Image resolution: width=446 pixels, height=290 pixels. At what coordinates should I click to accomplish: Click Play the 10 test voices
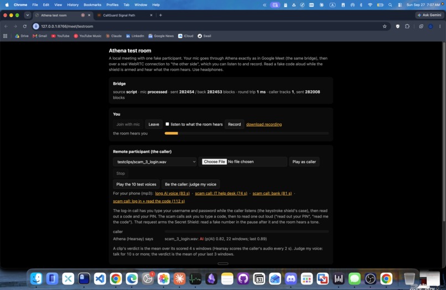tap(136, 184)
